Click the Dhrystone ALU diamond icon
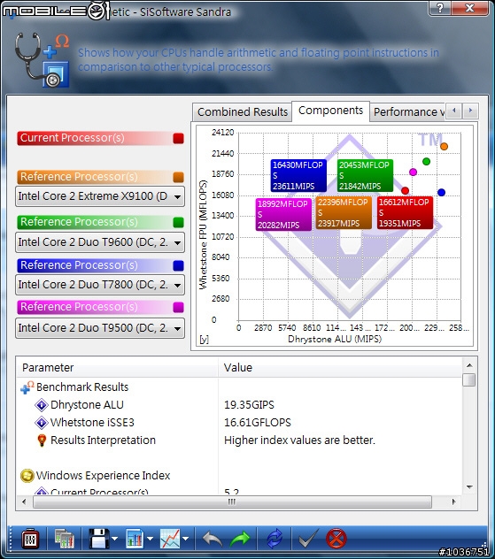Viewport: 495px width, 559px height. [x=42, y=405]
